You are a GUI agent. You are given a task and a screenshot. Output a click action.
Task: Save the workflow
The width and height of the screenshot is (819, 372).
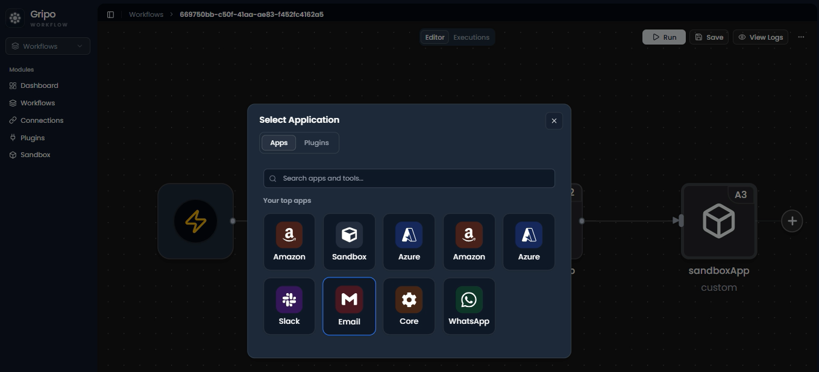coord(709,37)
